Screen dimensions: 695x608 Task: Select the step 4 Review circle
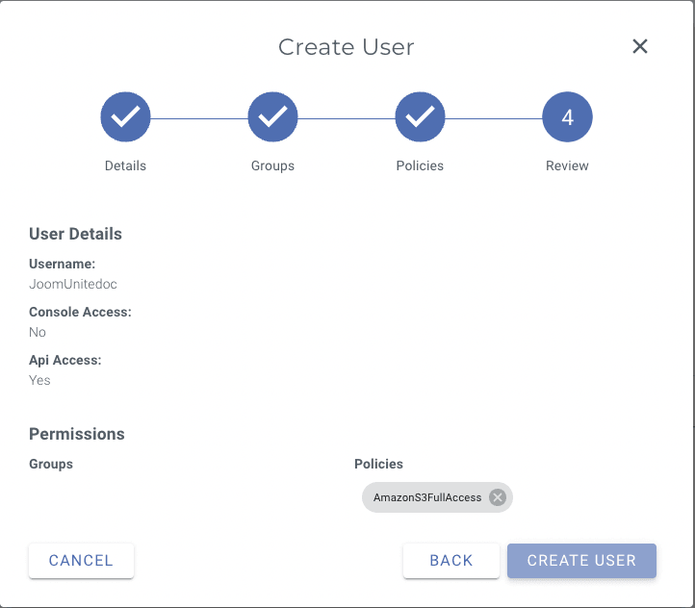tap(567, 117)
